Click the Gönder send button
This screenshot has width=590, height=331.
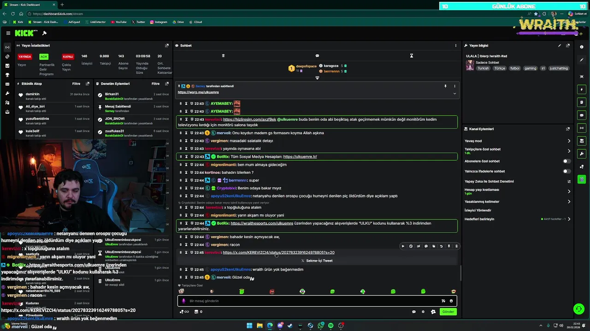click(x=448, y=312)
